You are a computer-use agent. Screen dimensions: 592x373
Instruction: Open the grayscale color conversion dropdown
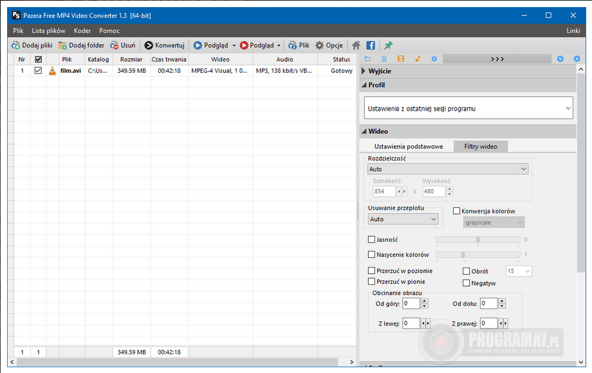click(494, 223)
